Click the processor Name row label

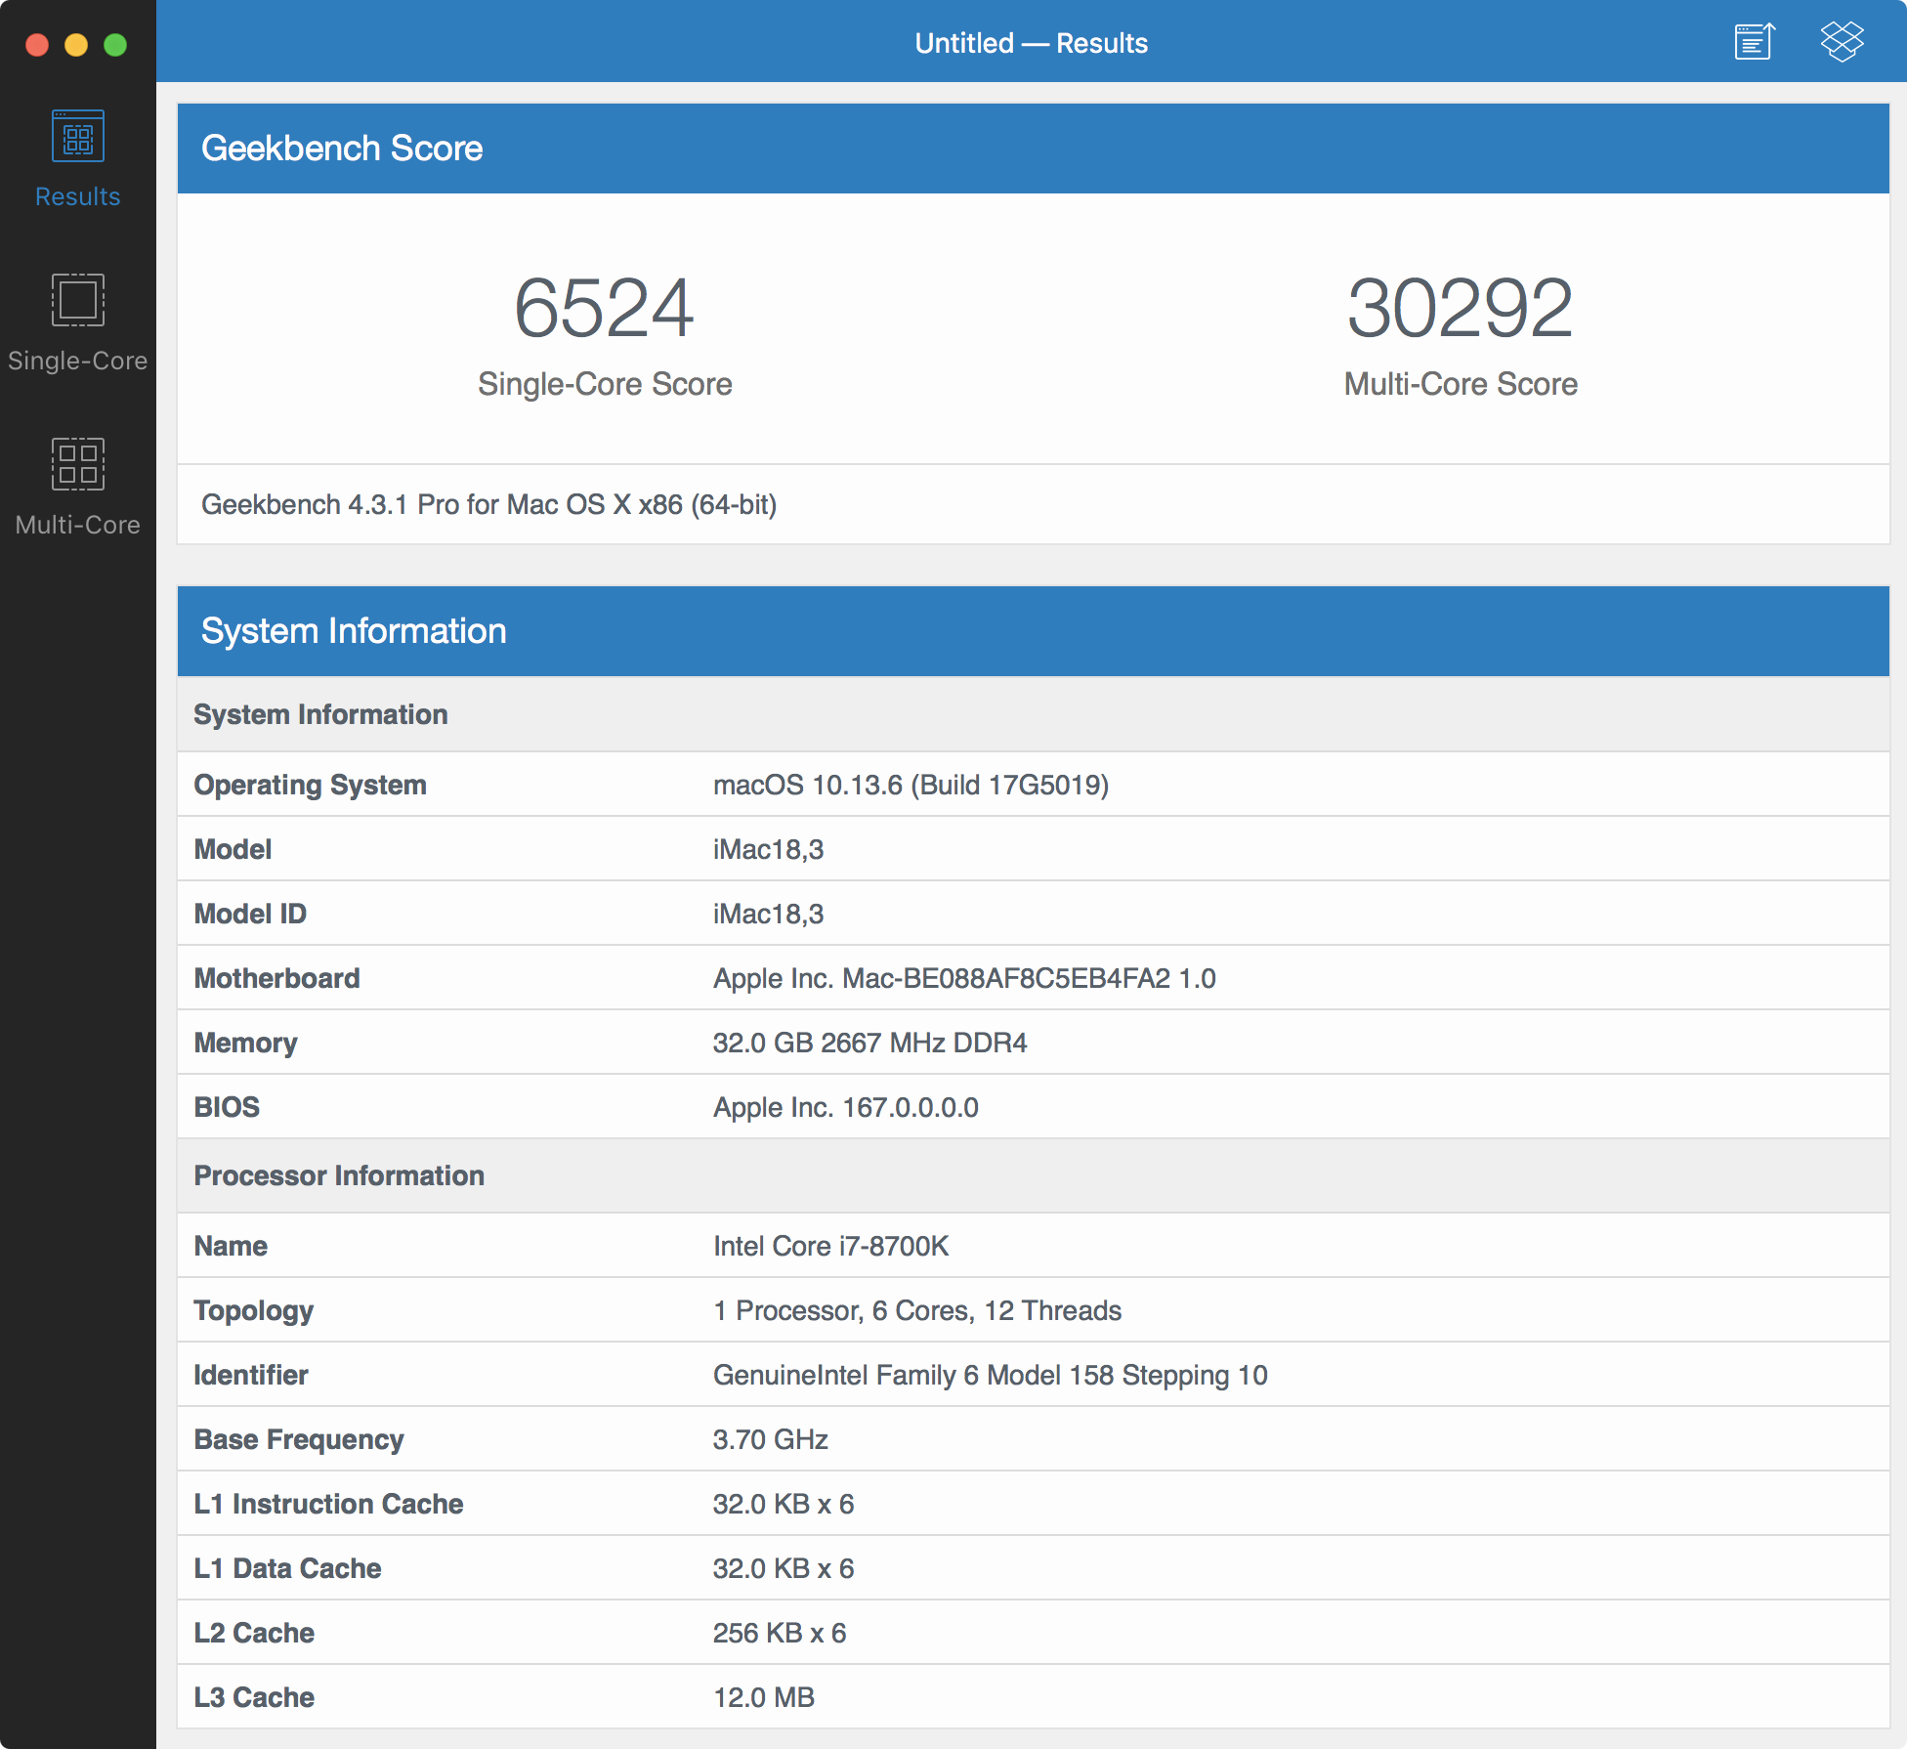pos(231,1246)
